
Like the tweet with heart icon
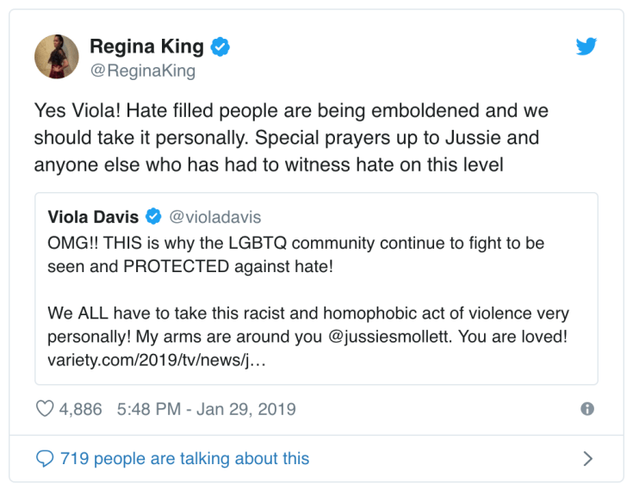[x=45, y=409]
